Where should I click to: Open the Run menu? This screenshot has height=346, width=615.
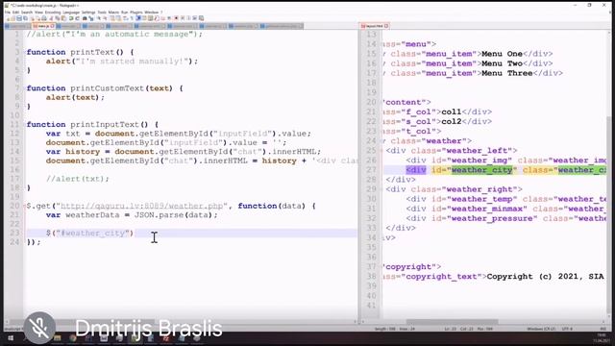pos(124,12)
